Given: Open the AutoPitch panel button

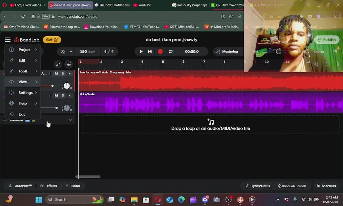Looking at the screenshot, I should (20, 186).
